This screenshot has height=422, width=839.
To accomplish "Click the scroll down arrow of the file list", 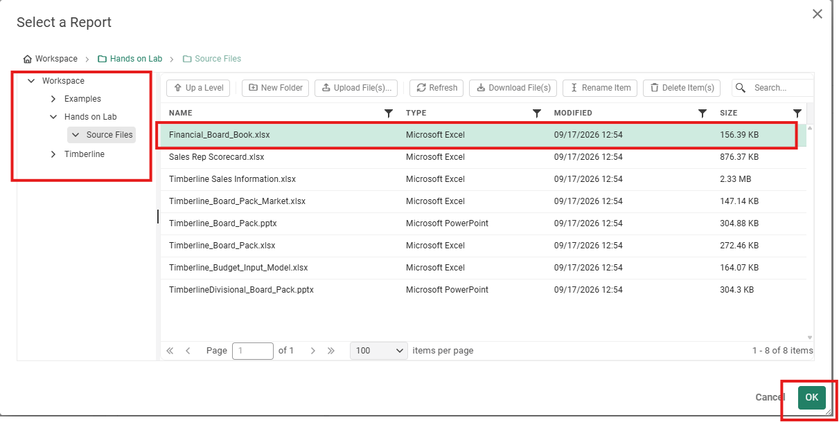I will click(x=810, y=338).
